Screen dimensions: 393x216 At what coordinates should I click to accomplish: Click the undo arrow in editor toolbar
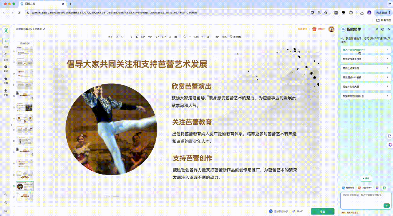click(117, 37)
